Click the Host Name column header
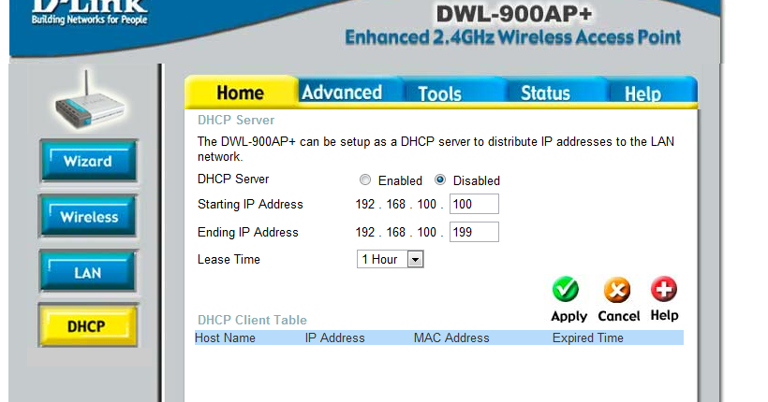 (225, 337)
